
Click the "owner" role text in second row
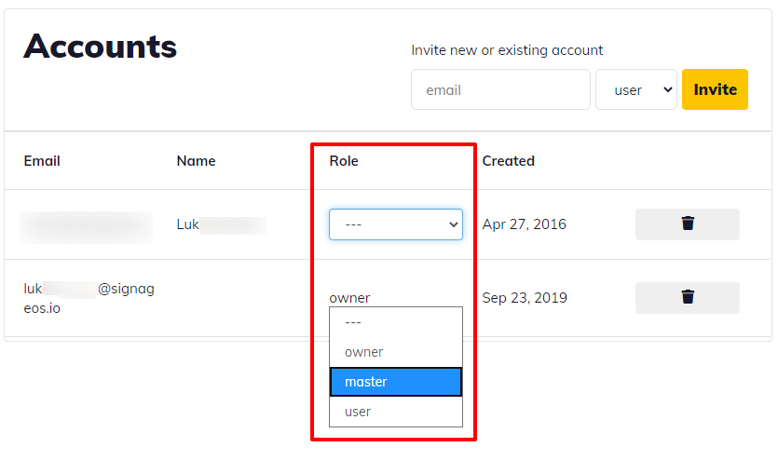(349, 298)
